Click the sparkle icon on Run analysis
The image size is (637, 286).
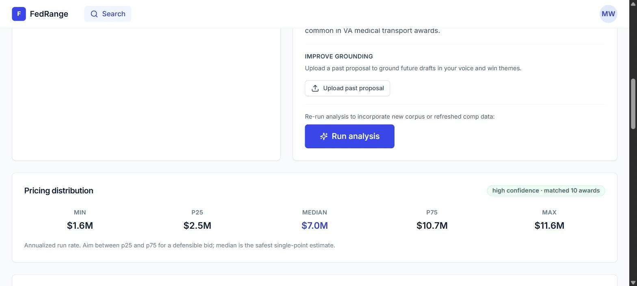click(x=324, y=136)
